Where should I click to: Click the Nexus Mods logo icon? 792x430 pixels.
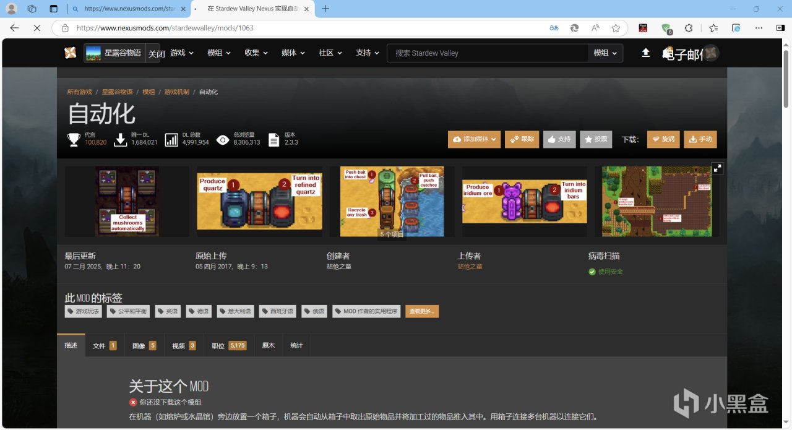[x=71, y=53]
